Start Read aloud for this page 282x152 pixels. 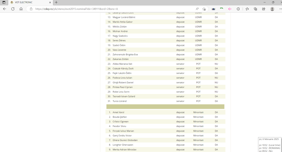[197, 9]
